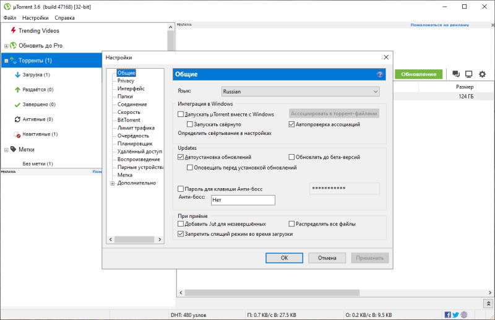Open the Настройки menu in menu bar
This screenshot has height=320, width=495.
click(x=35, y=18)
